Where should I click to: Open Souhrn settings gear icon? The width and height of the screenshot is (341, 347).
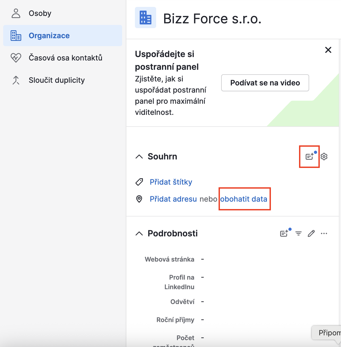pos(324,157)
